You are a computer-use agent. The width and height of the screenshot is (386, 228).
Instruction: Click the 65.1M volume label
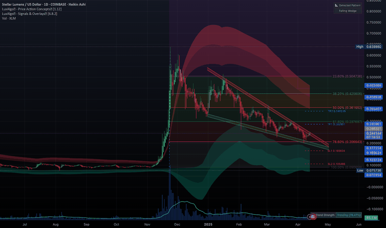(x=372, y=218)
